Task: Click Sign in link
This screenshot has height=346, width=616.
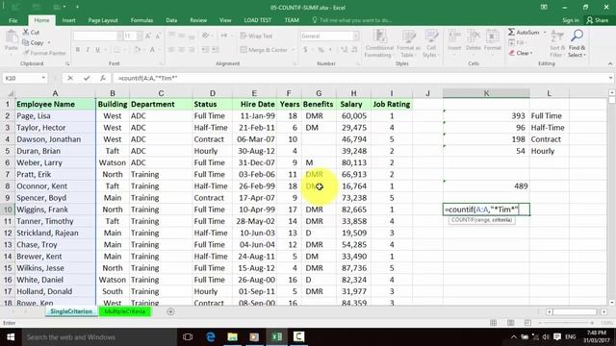Action: coord(571,20)
